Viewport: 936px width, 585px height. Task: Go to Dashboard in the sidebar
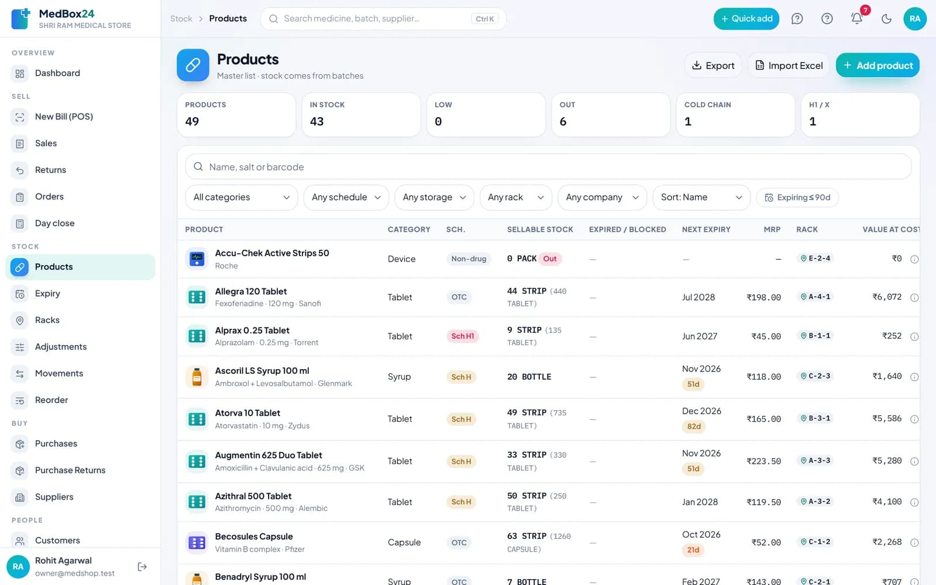(80, 73)
